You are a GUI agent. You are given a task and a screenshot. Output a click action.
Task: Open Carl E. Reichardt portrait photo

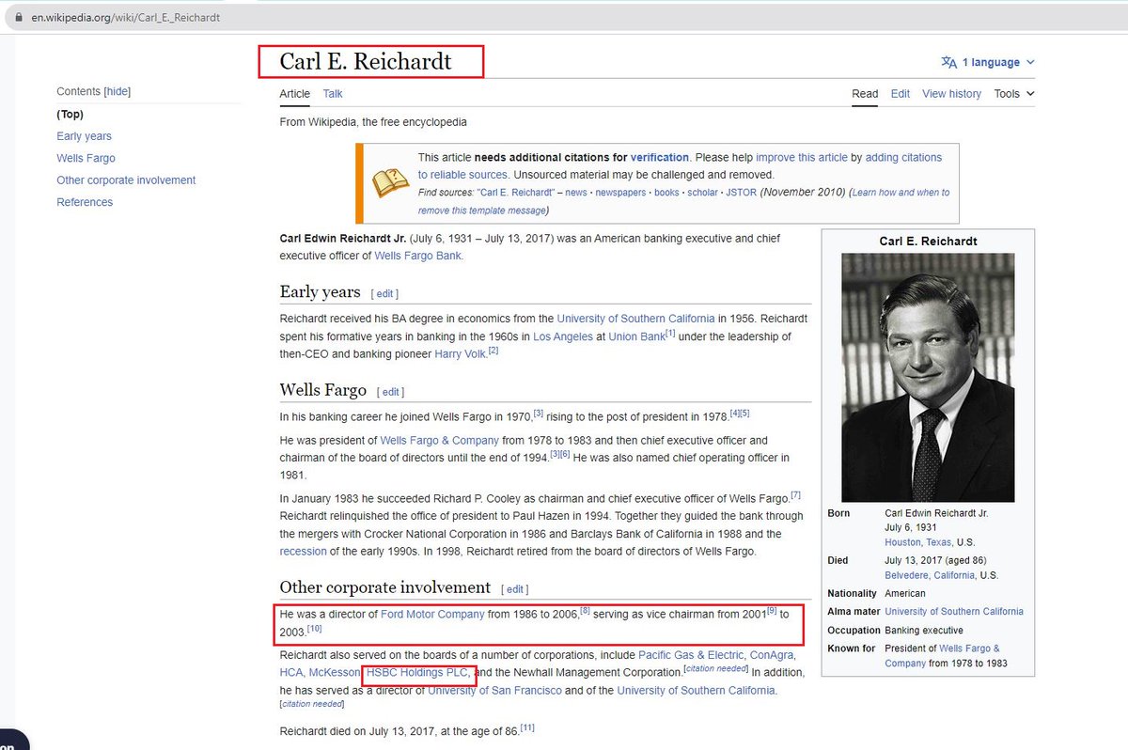click(928, 377)
